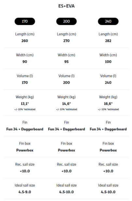Click the 240 column ideal sail size 4.5-10.0
The width and height of the screenshot is (132, 201).
pyautogui.click(x=108, y=192)
